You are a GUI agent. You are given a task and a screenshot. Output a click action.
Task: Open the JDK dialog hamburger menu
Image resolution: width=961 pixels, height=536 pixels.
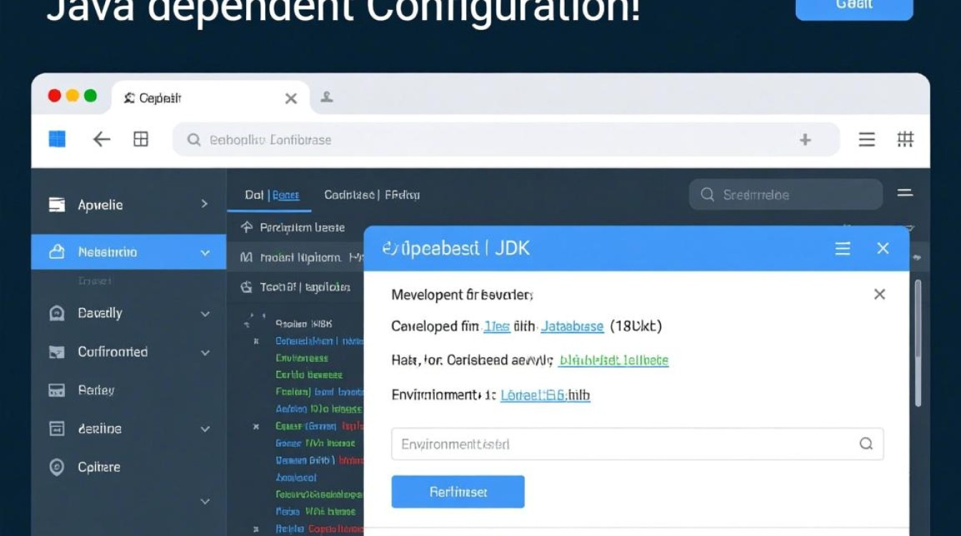coord(843,248)
